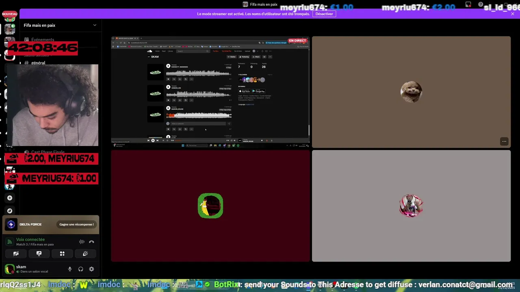Screen dimensions: 520x292
Task: Click the voice connection signal icon
Action: 9,242
